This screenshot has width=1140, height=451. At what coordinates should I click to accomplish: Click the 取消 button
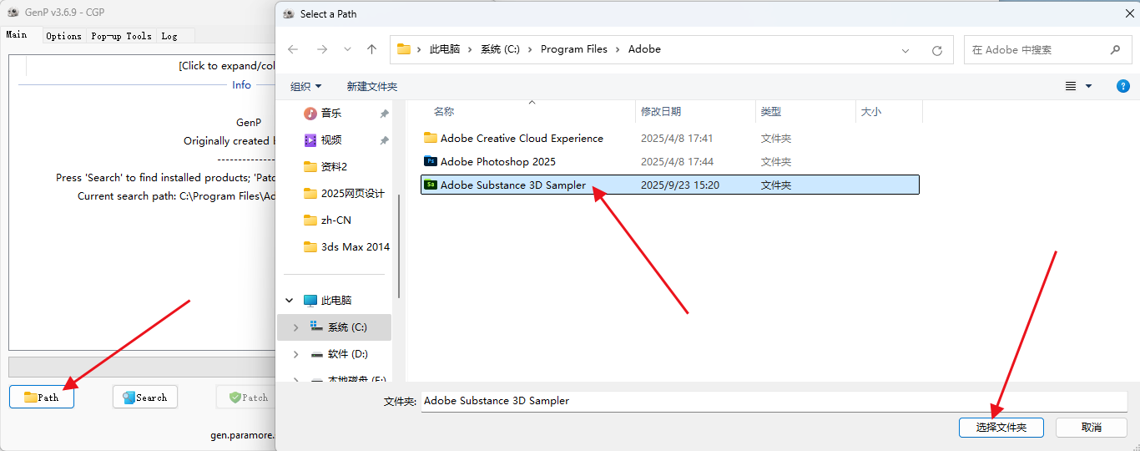1092,427
